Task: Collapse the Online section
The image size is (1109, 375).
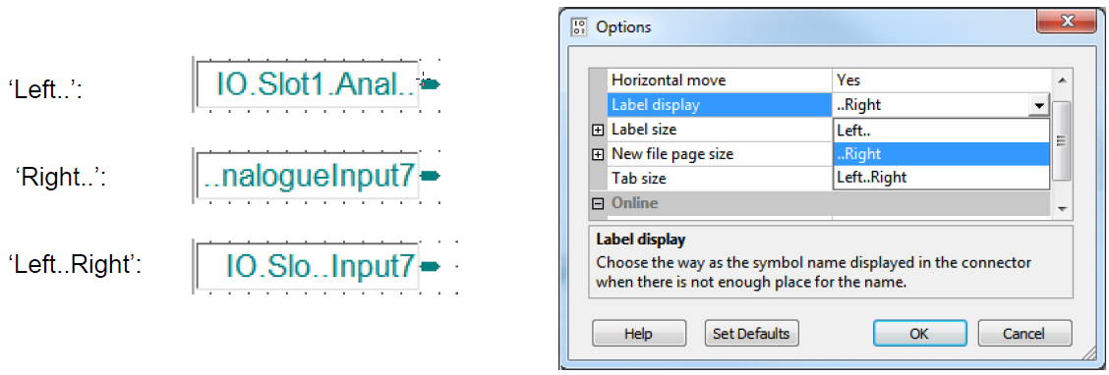Action: (x=599, y=203)
